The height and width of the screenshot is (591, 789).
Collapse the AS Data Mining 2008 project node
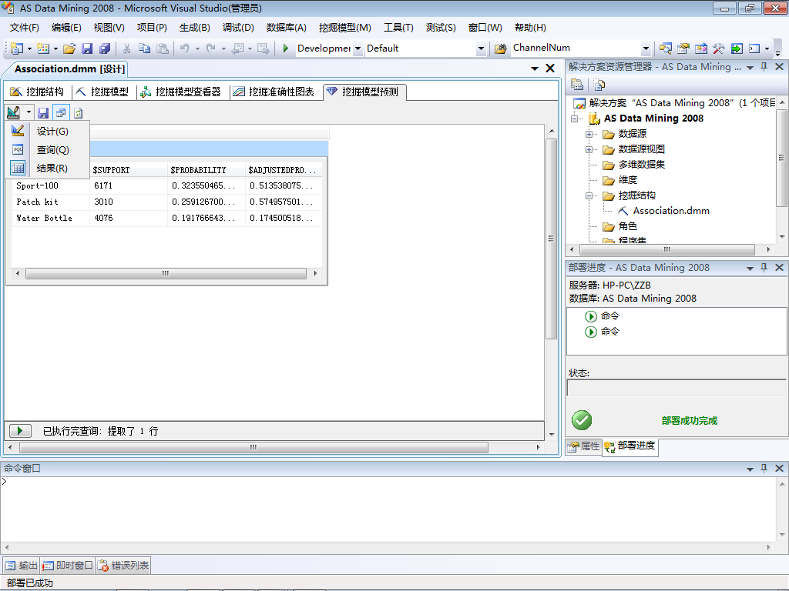coord(574,119)
